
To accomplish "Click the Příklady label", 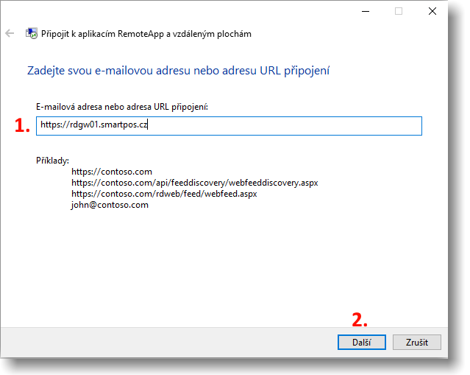I will [52, 161].
